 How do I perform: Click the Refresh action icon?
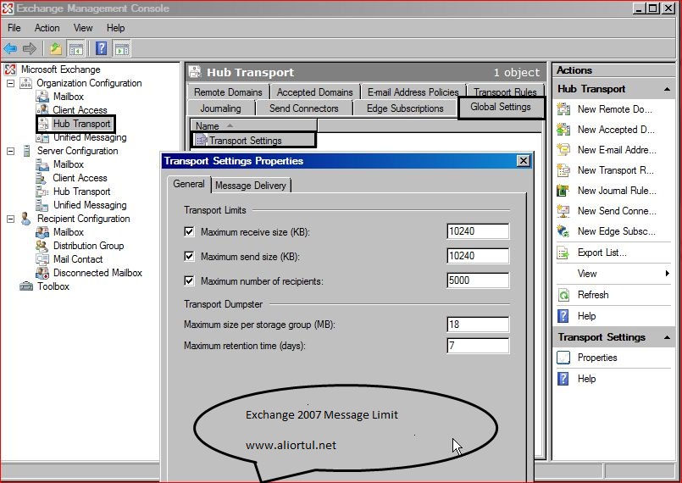[x=563, y=295]
